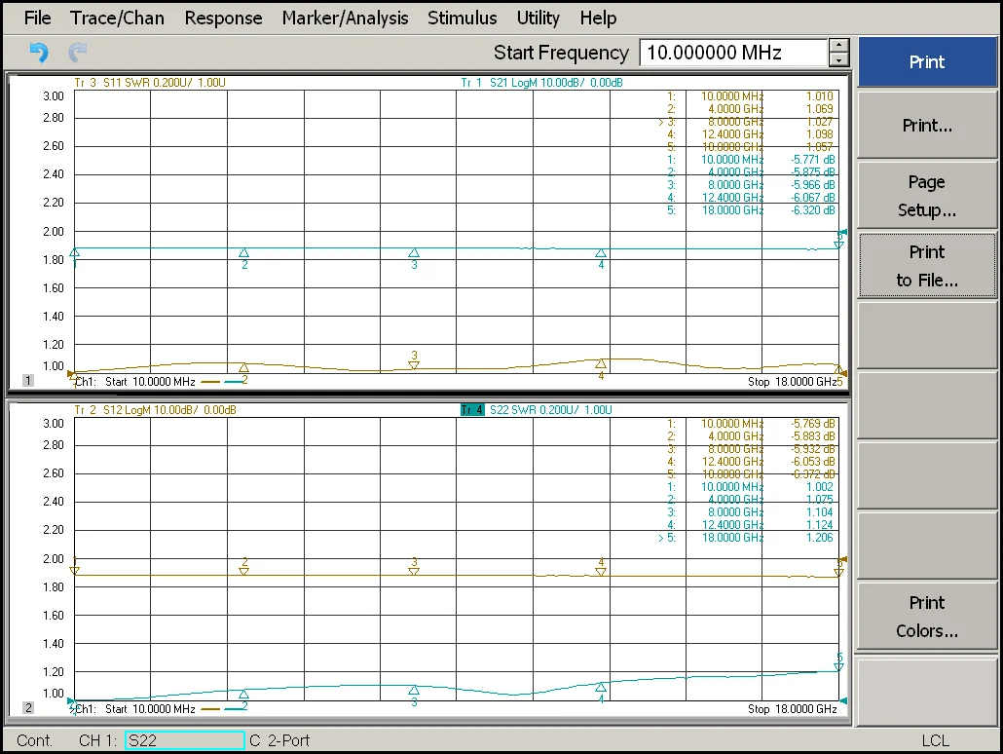Image resolution: width=1003 pixels, height=754 pixels.
Task: Click marker 2 triangle on S21 trace
Action: click(x=243, y=253)
